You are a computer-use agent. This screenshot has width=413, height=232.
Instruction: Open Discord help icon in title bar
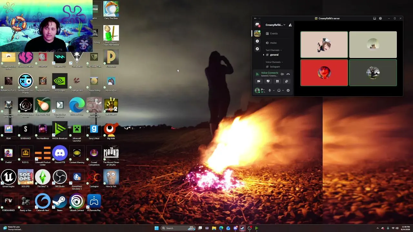(380, 18)
